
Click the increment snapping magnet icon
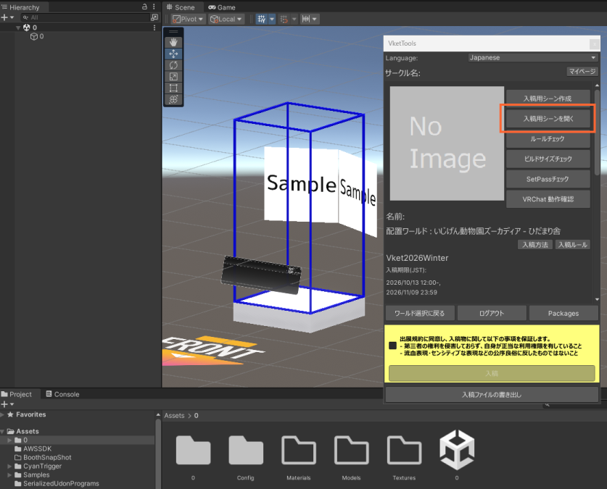click(284, 19)
